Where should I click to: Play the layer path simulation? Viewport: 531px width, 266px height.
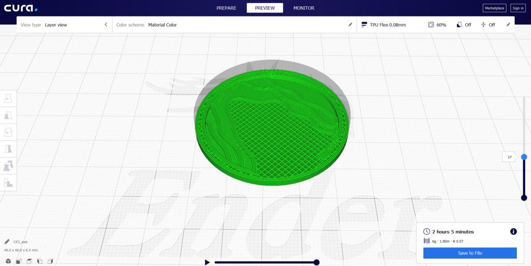tap(207, 262)
